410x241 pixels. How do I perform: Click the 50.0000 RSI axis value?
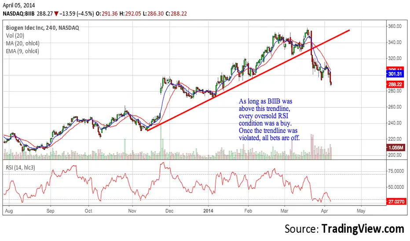click(396, 187)
